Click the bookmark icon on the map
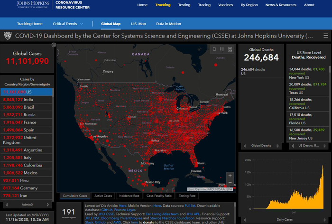 pyautogui.click(x=214, y=49)
